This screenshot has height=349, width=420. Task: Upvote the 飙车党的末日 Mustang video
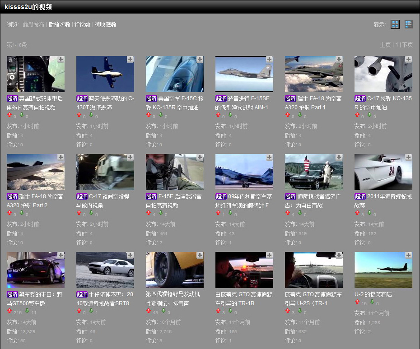click(9, 312)
